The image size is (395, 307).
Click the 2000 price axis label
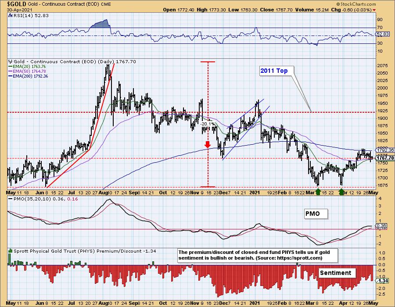[382, 88]
